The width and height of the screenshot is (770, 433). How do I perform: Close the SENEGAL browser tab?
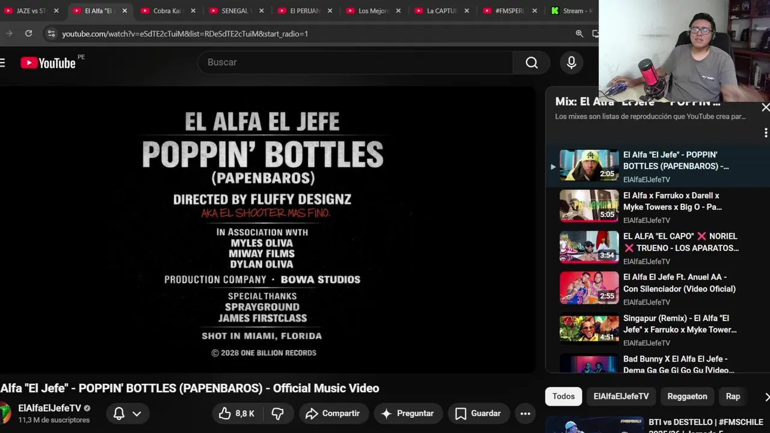coord(261,11)
